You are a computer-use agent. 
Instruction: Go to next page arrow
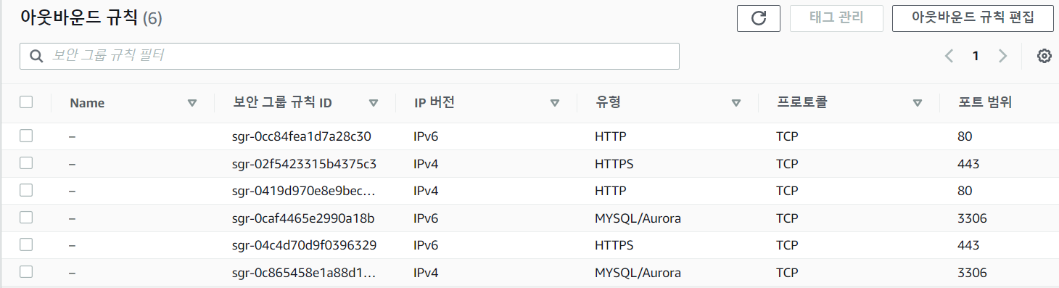(x=1002, y=56)
